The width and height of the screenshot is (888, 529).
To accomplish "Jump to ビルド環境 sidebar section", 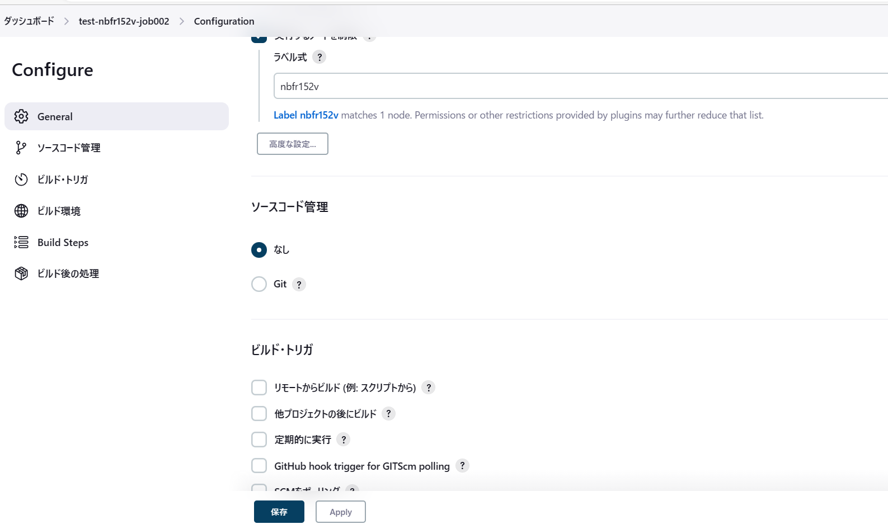I will 116,211.
